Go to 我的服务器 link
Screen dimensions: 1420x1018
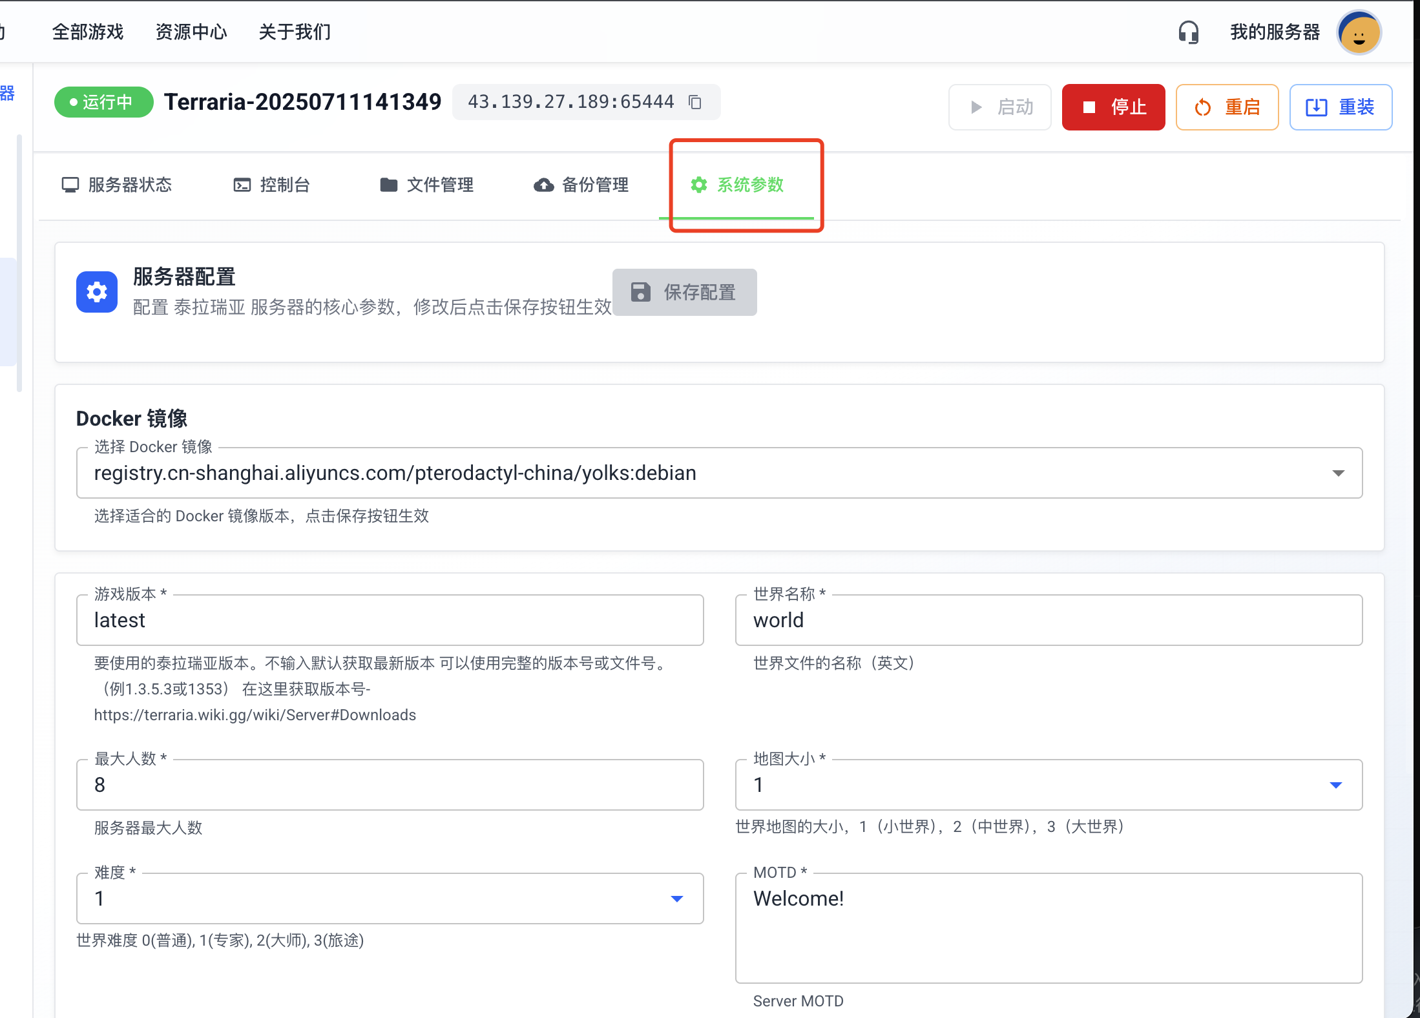click(x=1274, y=32)
